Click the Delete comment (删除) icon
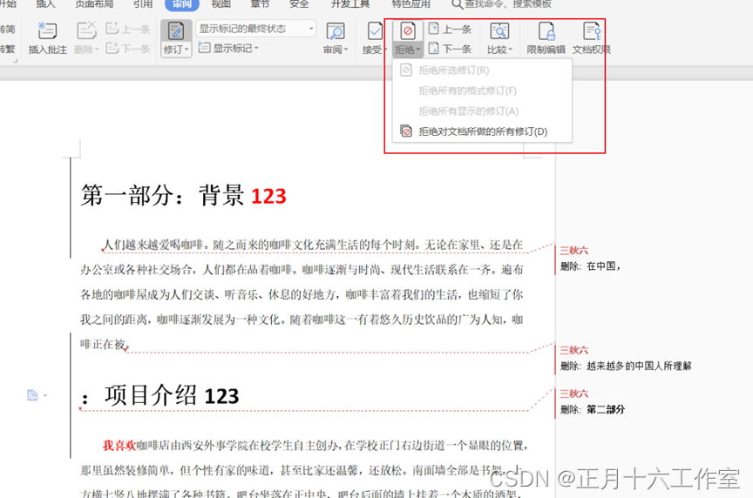 coord(86,30)
